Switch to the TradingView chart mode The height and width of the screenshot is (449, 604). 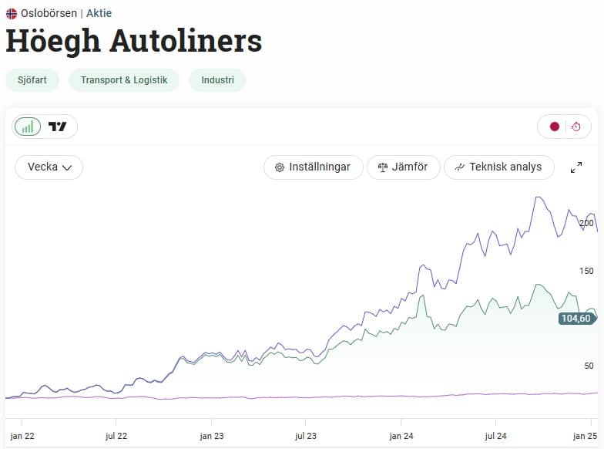57,127
